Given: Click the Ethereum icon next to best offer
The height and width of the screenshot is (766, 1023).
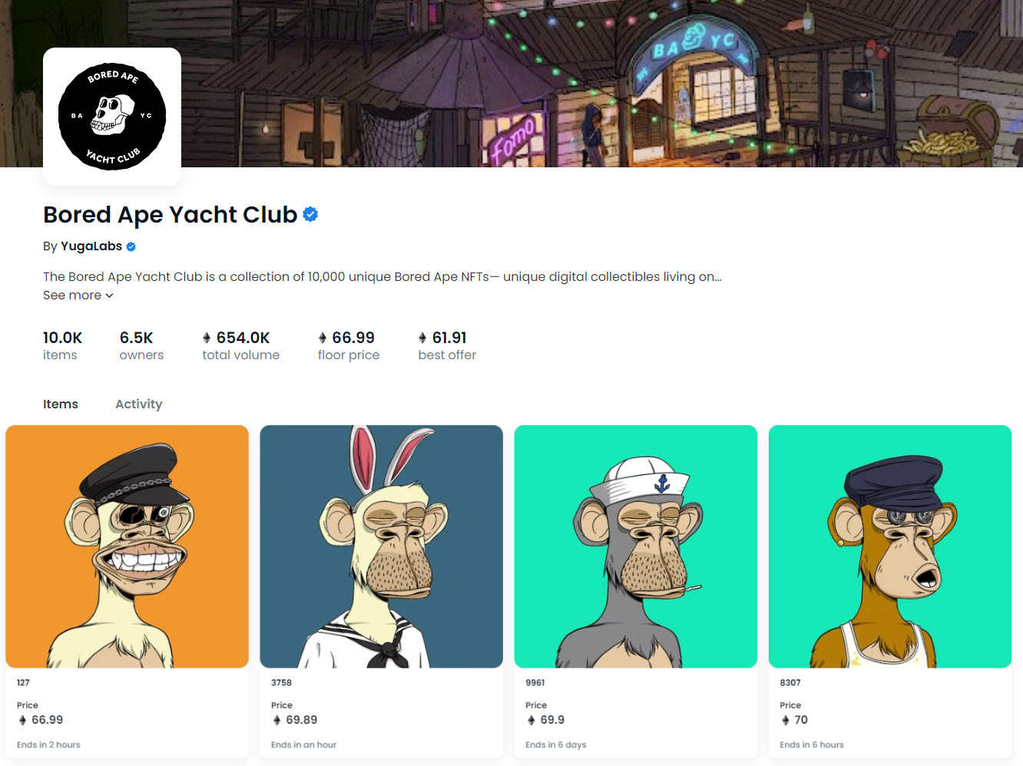Looking at the screenshot, I should (422, 338).
